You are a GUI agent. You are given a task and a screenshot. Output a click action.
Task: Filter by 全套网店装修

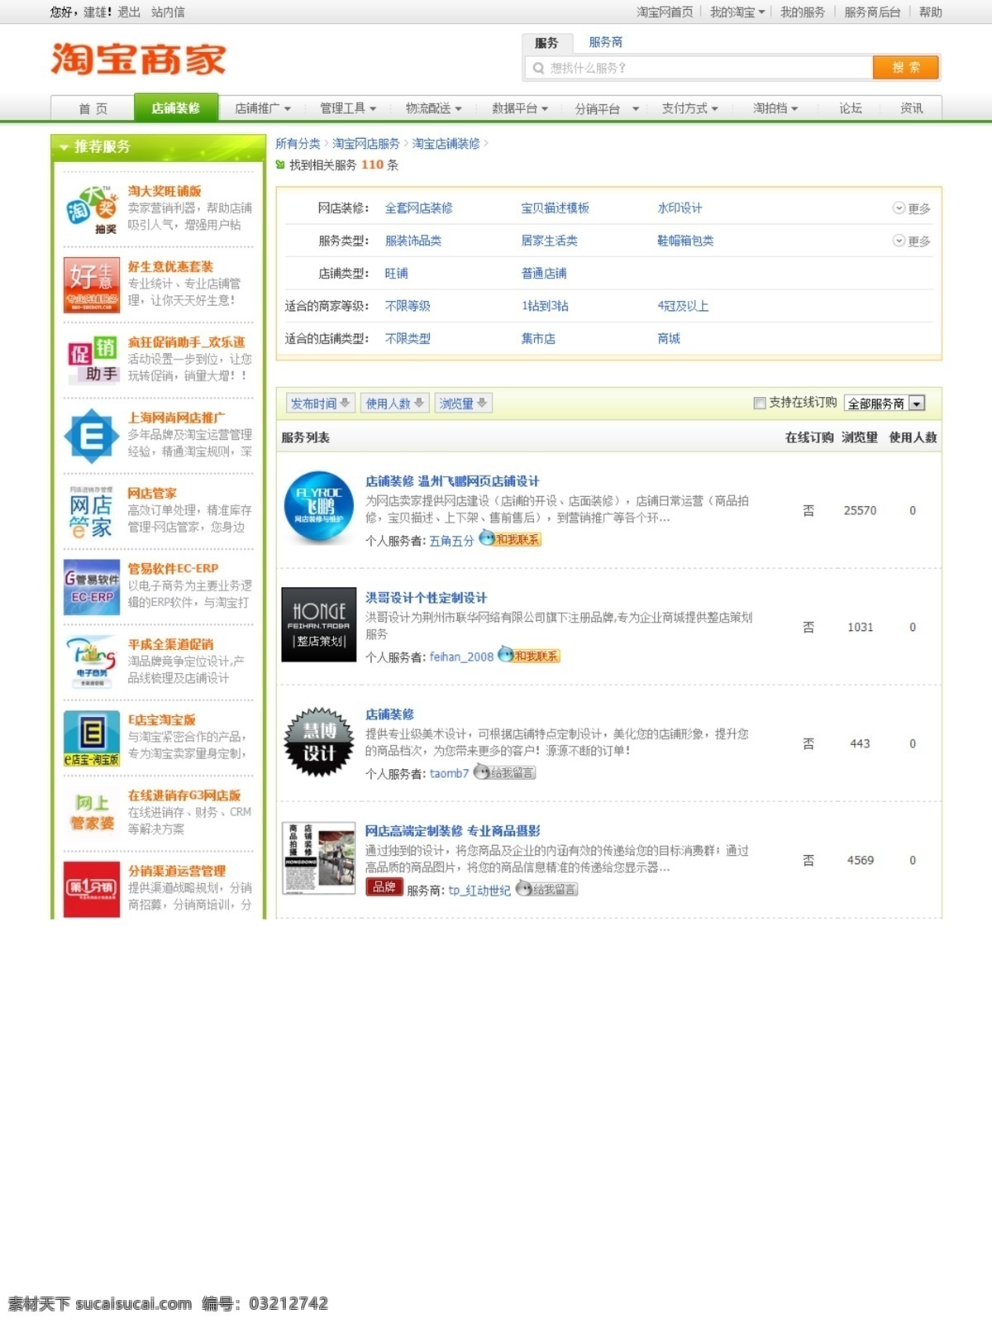click(x=418, y=208)
